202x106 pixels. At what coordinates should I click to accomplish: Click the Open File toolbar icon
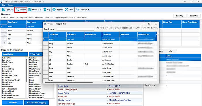[x=4, y=10]
